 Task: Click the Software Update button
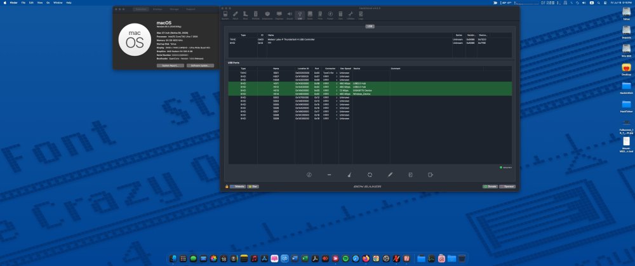pyautogui.click(x=201, y=65)
